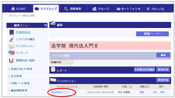
Task: Click the airplane icon on グローバル
Action: pos(148,9)
